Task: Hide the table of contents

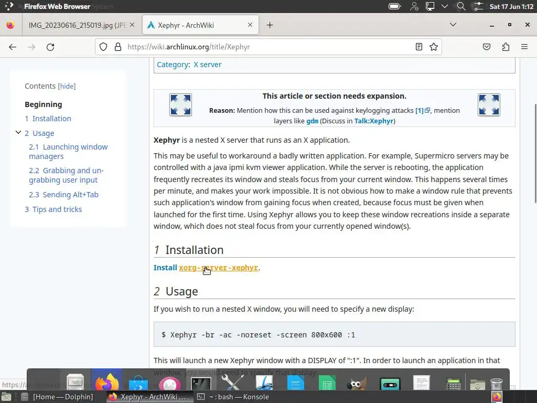Action: click(67, 86)
